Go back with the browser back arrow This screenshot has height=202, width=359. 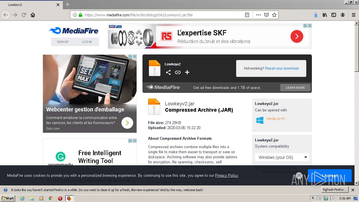click(x=6, y=15)
